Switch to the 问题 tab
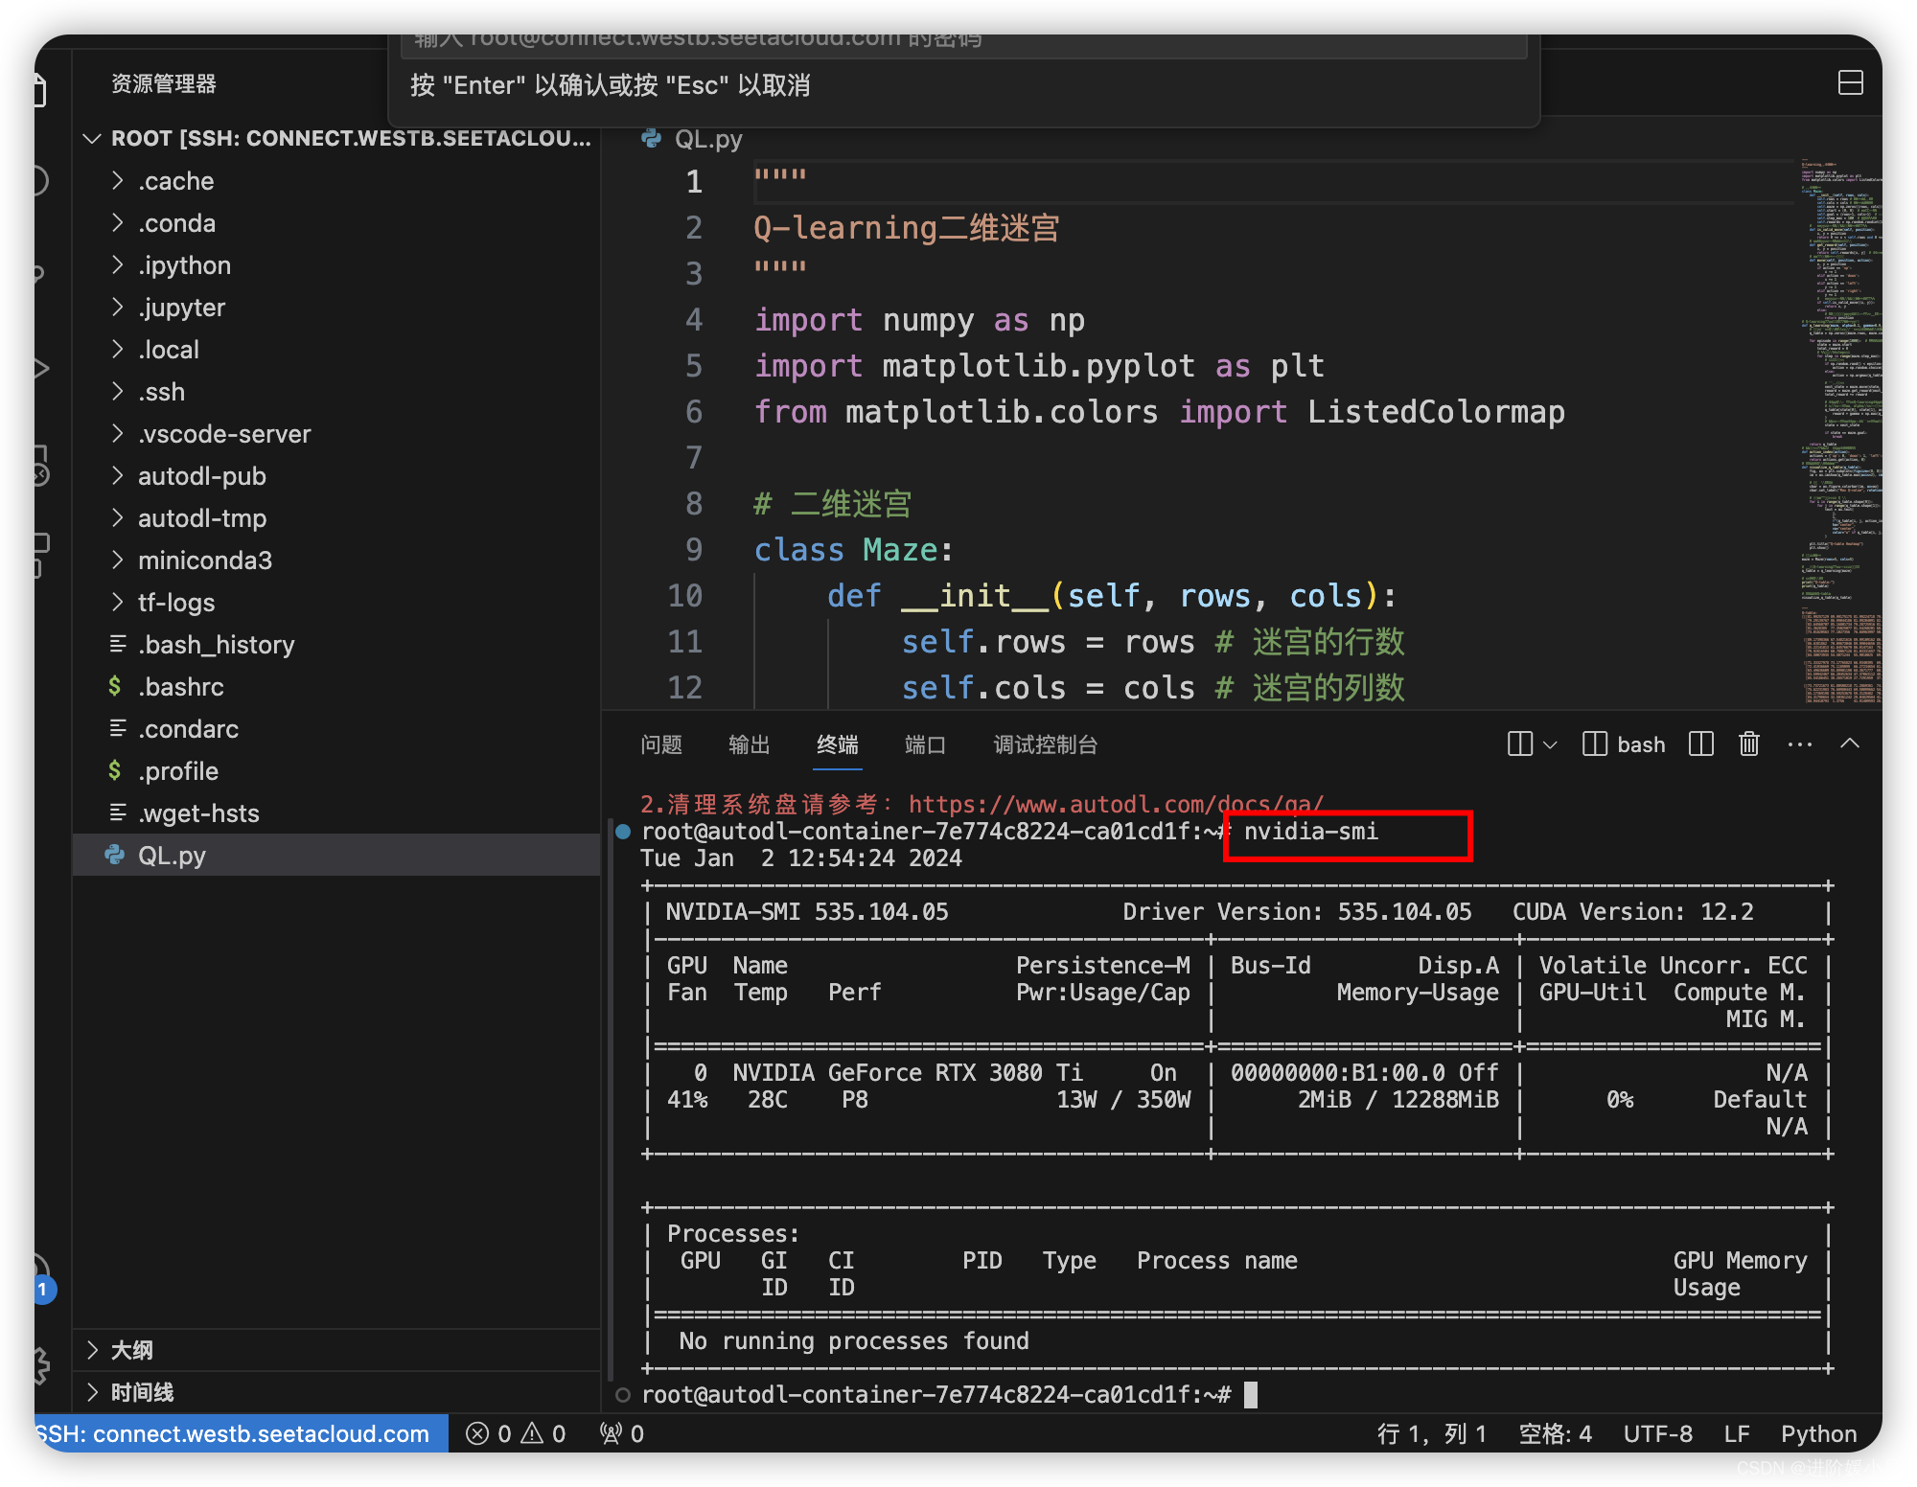 [661, 744]
